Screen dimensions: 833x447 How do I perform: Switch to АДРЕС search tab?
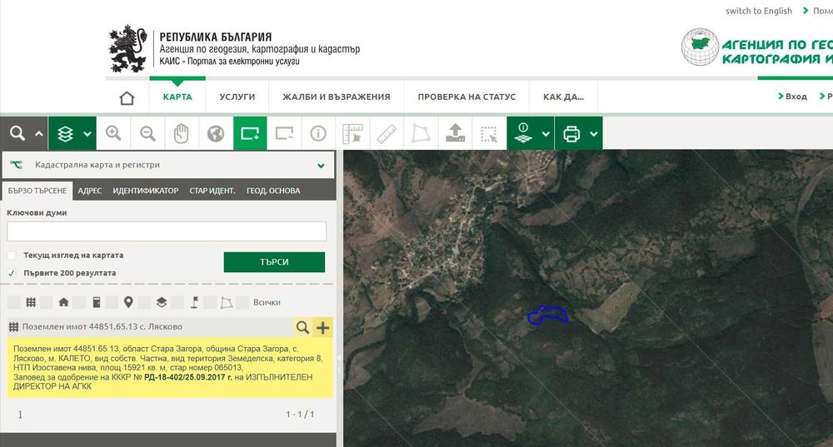[89, 191]
